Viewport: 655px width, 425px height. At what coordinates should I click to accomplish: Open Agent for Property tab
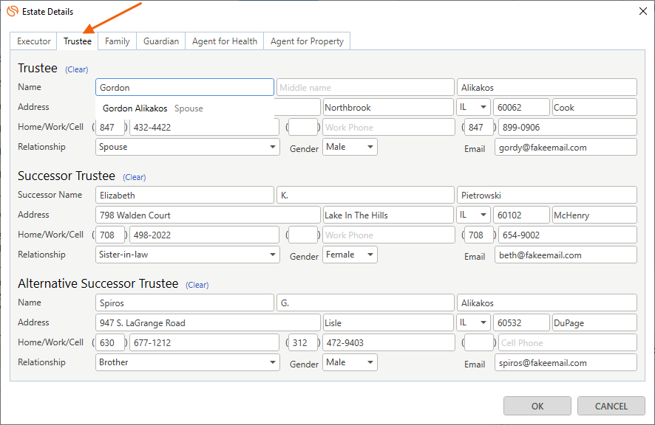(307, 41)
